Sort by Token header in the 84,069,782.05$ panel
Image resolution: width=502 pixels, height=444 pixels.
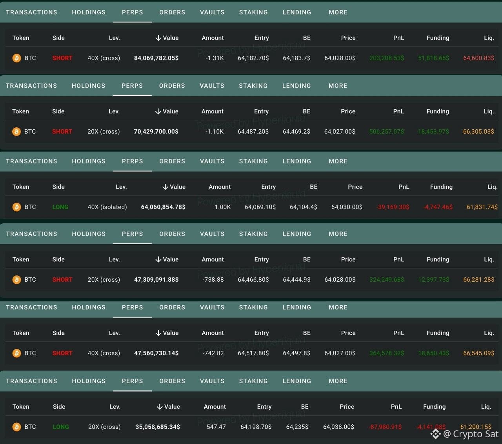21,38
